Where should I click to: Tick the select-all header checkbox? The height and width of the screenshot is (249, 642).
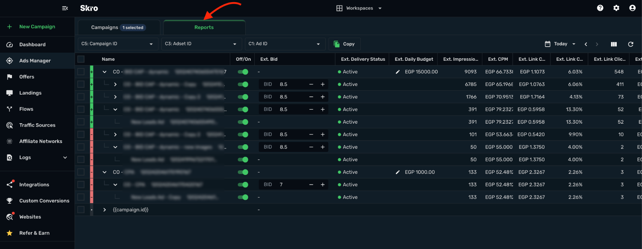pos(81,59)
